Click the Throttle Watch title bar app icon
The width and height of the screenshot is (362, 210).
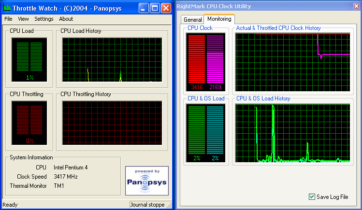point(7,8)
